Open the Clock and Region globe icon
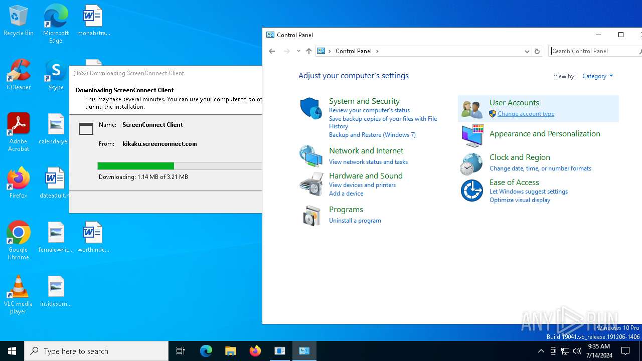This screenshot has width=642, height=361. pos(472,163)
